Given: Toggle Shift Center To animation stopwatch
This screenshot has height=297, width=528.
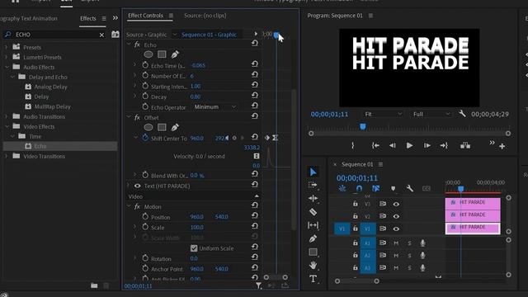Looking at the screenshot, I should pyautogui.click(x=145, y=138).
